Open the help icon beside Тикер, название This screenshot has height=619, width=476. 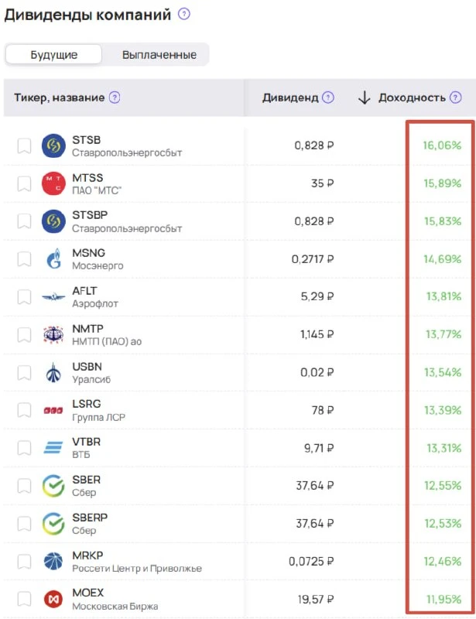click(x=115, y=97)
